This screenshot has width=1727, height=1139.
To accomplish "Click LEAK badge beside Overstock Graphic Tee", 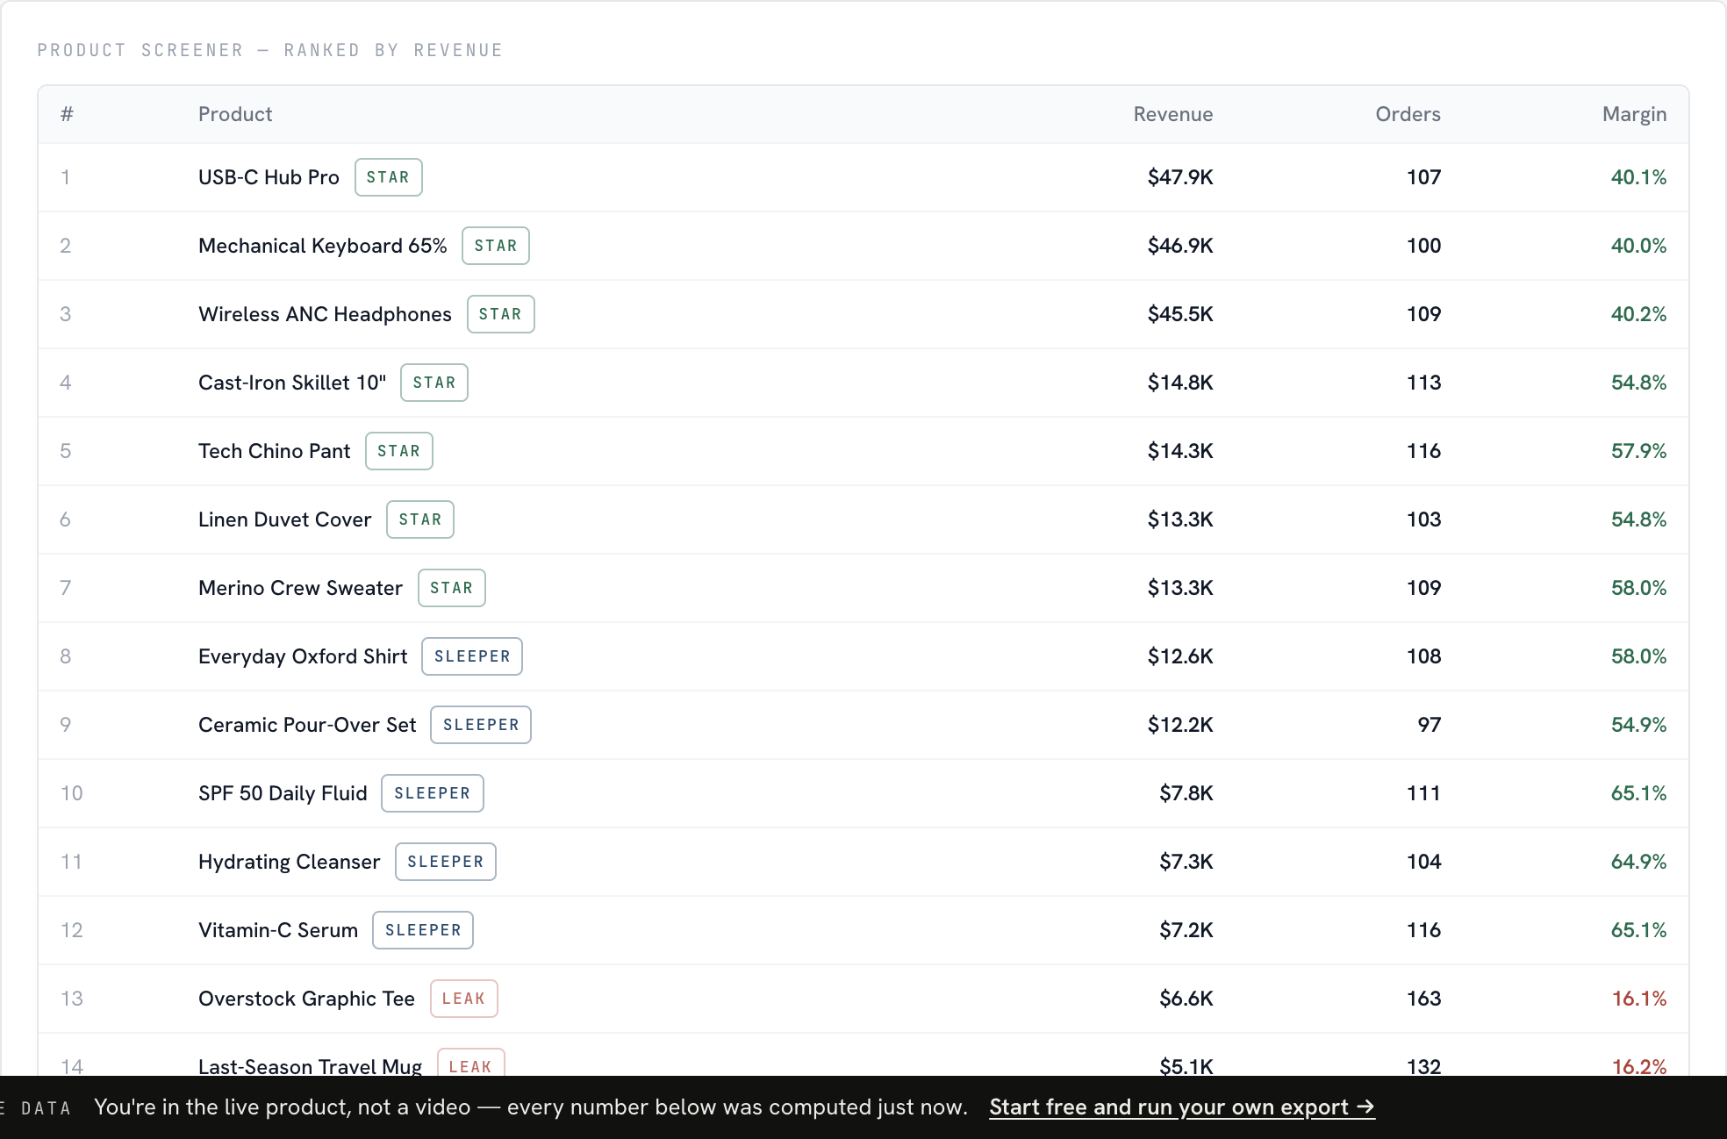I will pyautogui.click(x=464, y=999).
